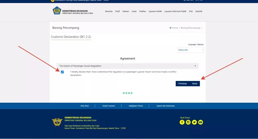
Task: Click arrow on regulation accordion bar
Action: pos(195,66)
